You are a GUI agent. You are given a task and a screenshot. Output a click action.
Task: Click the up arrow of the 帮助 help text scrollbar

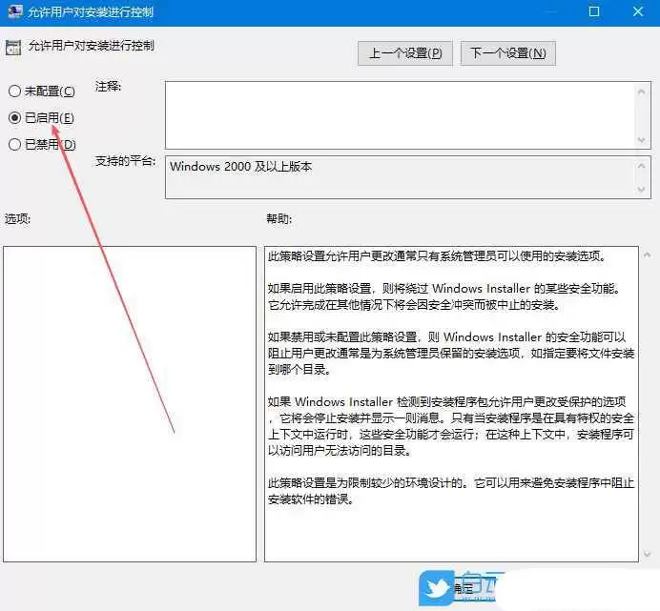point(647,255)
